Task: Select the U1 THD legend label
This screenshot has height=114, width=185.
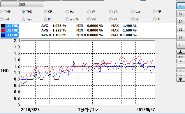Action: [x=13, y=26]
